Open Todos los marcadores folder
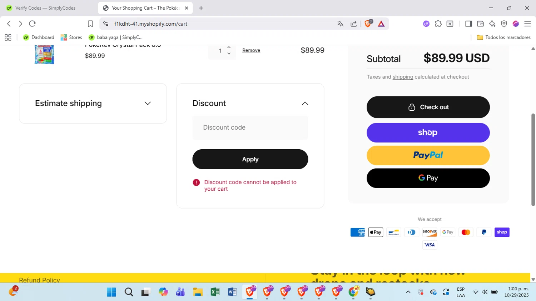The image size is (536, 301). 504,37
